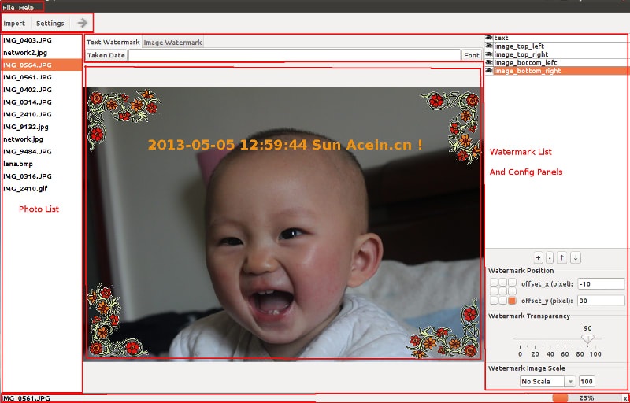Select bottom-right watermark position cell

pyautogui.click(x=512, y=301)
